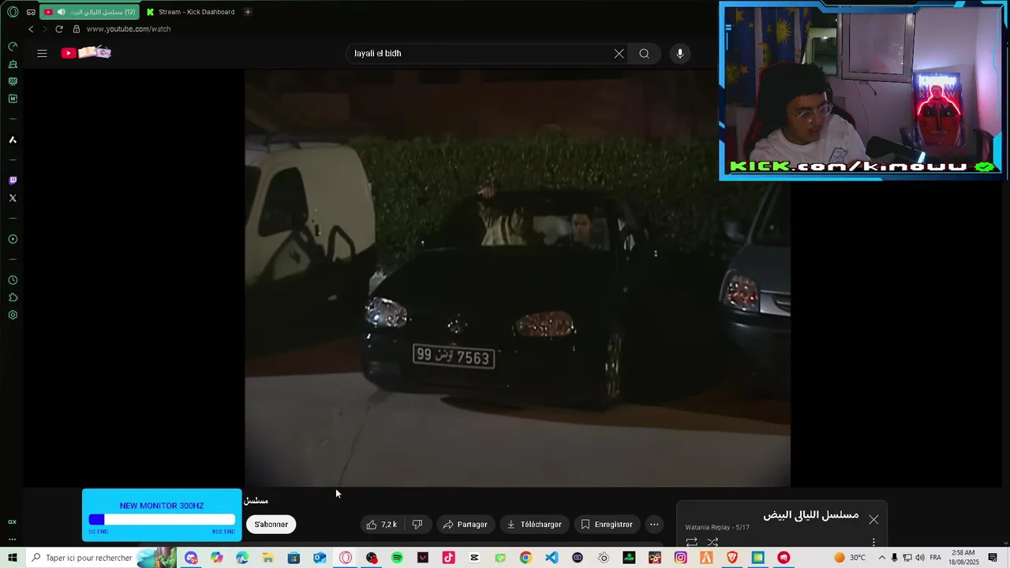Open the Windows Start menu

[13, 558]
